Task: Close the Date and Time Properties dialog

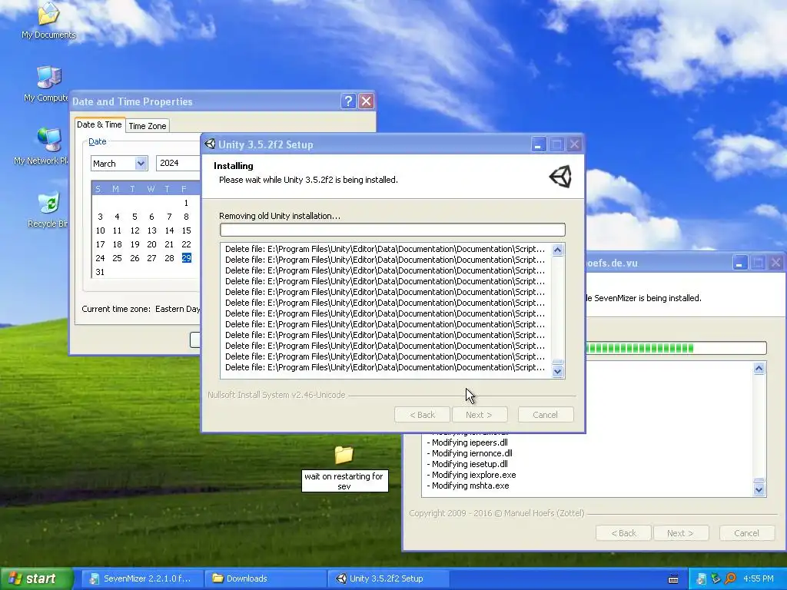Action: click(x=367, y=101)
